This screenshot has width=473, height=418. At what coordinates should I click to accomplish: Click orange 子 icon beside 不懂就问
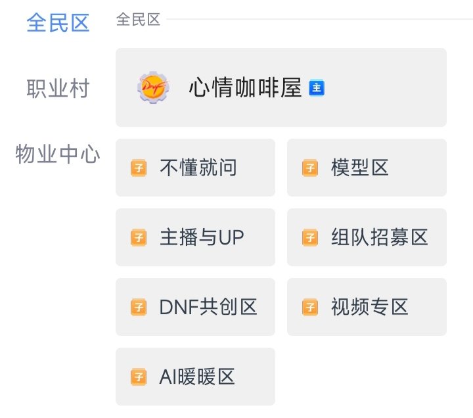click(x=139, y=168)
